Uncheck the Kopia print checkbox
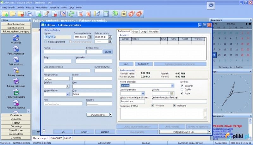253x145 pixels. tap(182, 93)
